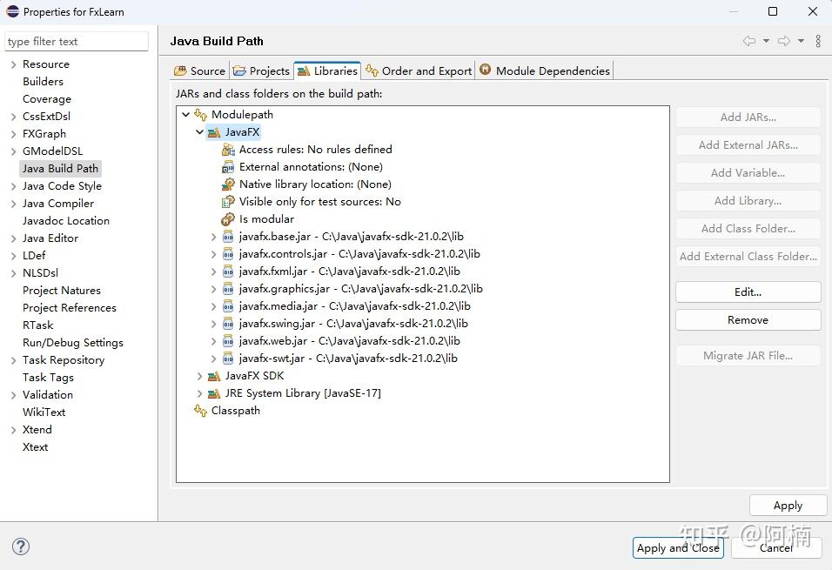Click the Remove button

pyautogui.click(x=748, y=319)
